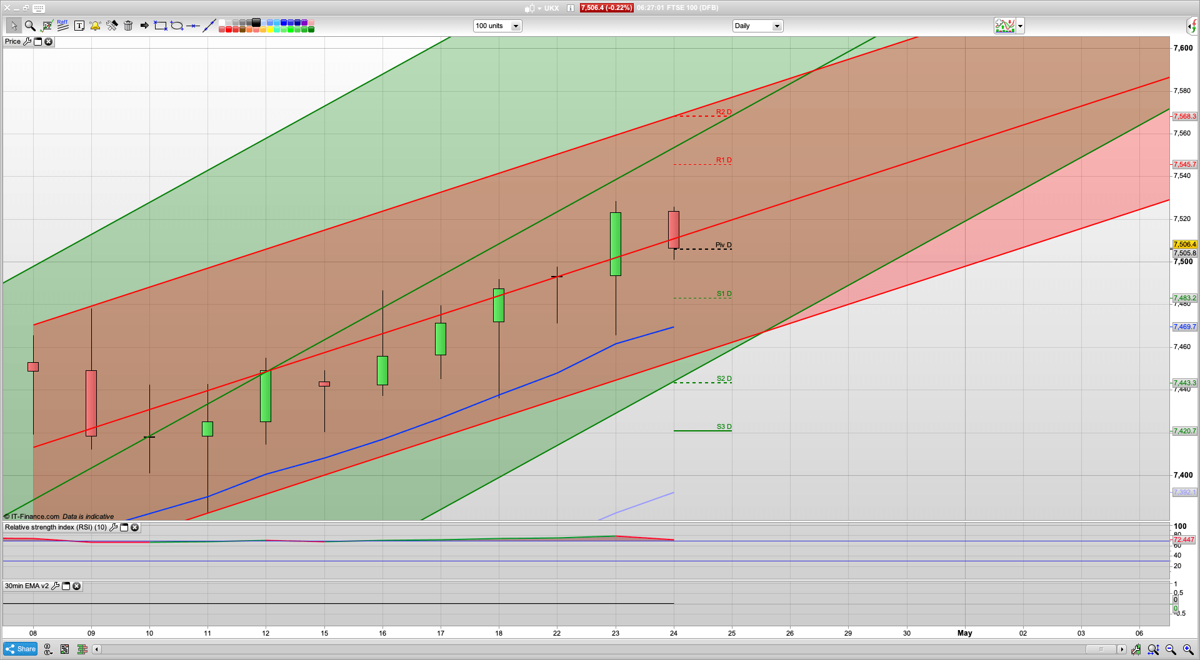1200x660 pixels.
Task: Open object properties wrench and hammer tool
Action: (112, 26)
